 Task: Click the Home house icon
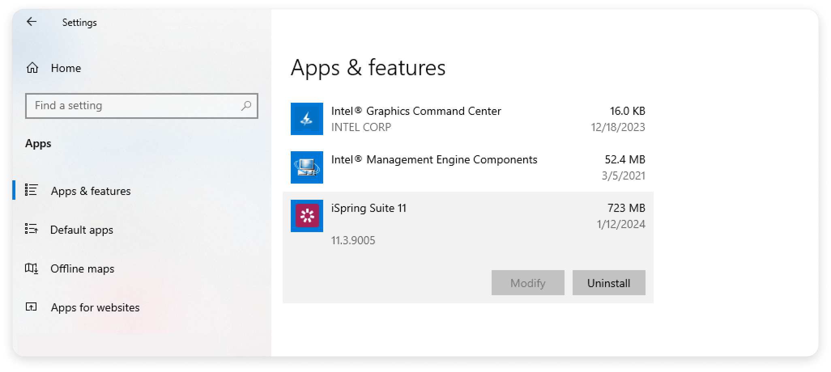32,68
